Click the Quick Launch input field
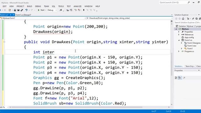This screenshot has width=201, height=113. point(173,3)
